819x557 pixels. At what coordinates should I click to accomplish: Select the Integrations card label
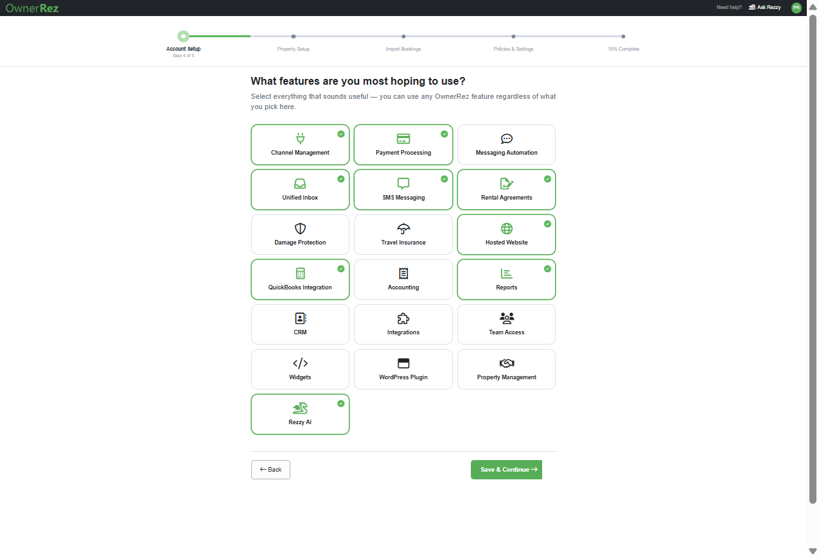pos(403,332)
